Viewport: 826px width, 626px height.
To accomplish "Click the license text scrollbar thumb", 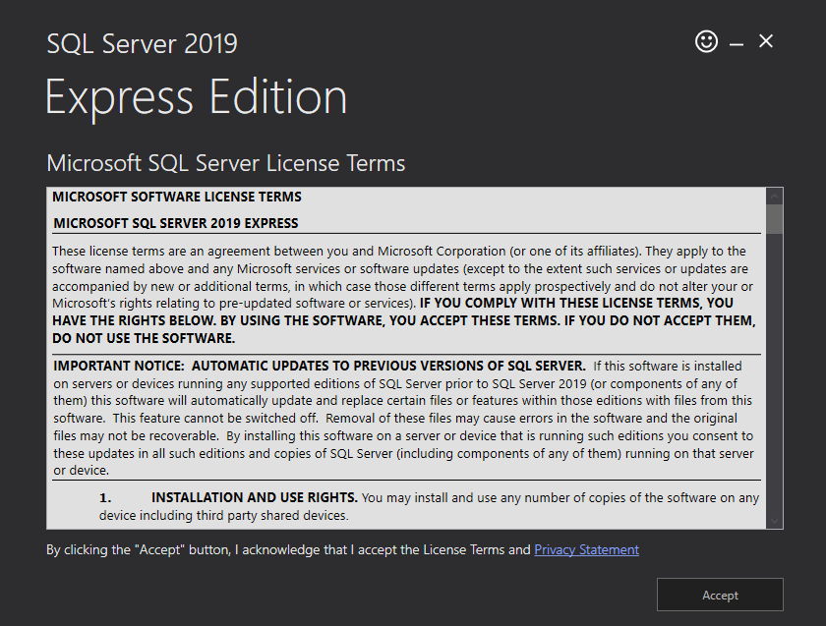I will pyautogui.click(x=774, y=219).
